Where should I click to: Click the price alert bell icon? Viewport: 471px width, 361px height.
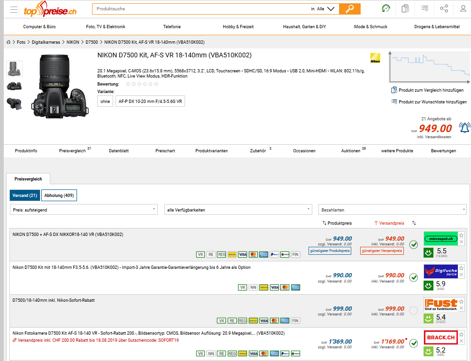point(464,127)
